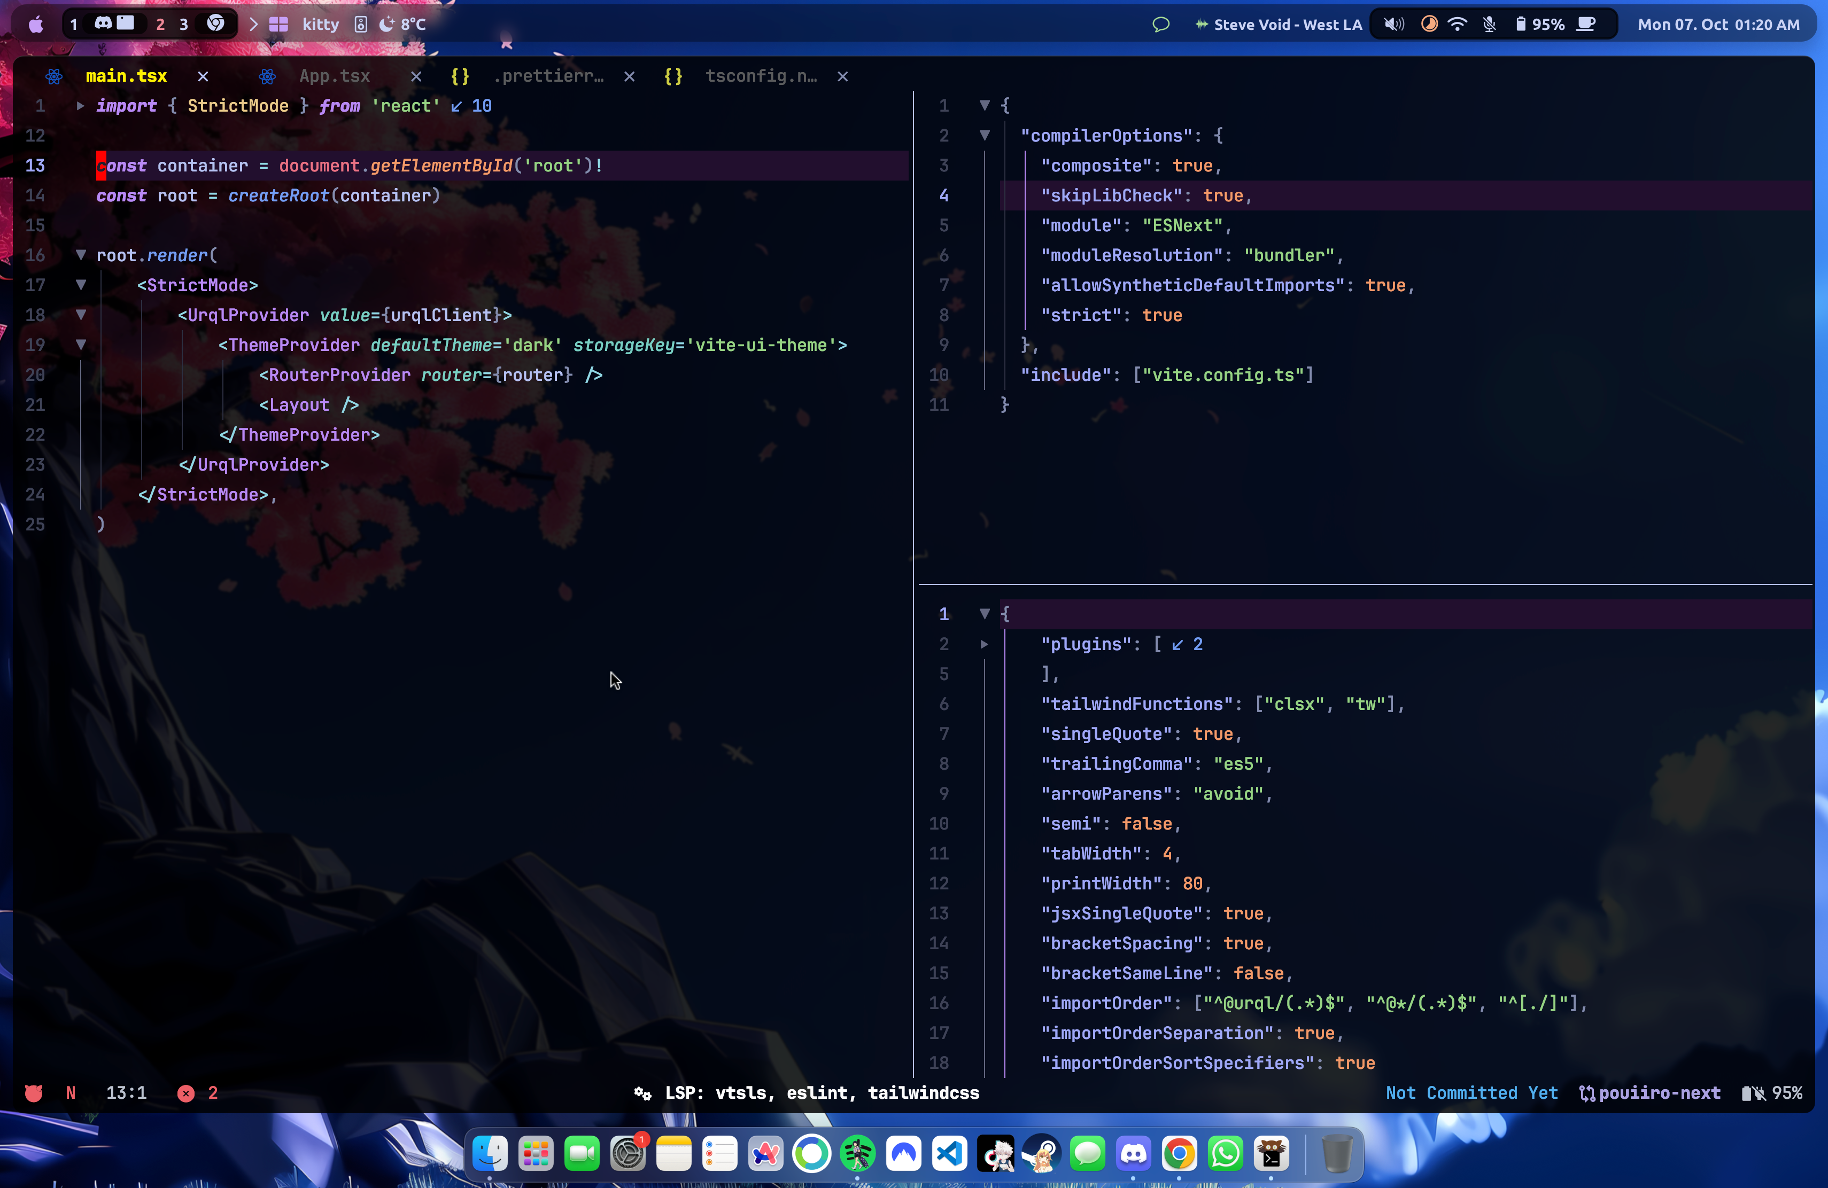The width and height of the screenshot is (1828, 1188).
Task: Open the Apple menu
Action: (x=36, y=24)
